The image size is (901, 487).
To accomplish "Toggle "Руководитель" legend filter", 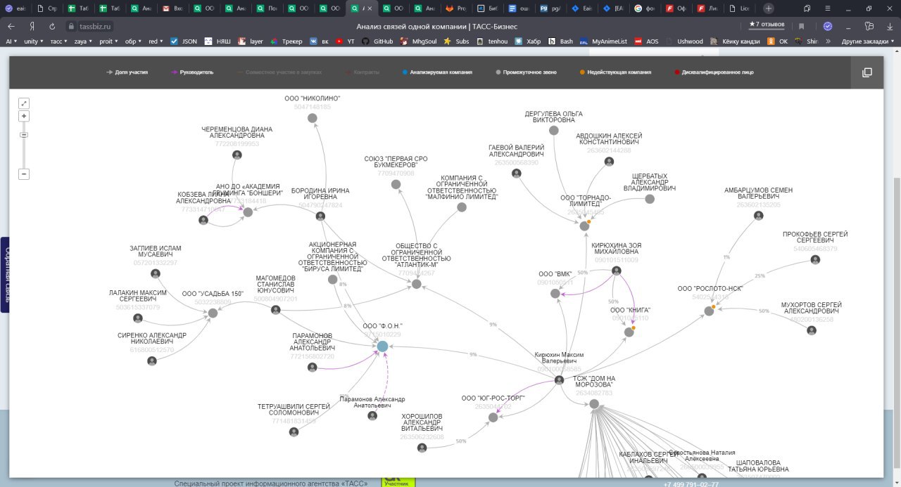I will point(191,72).
